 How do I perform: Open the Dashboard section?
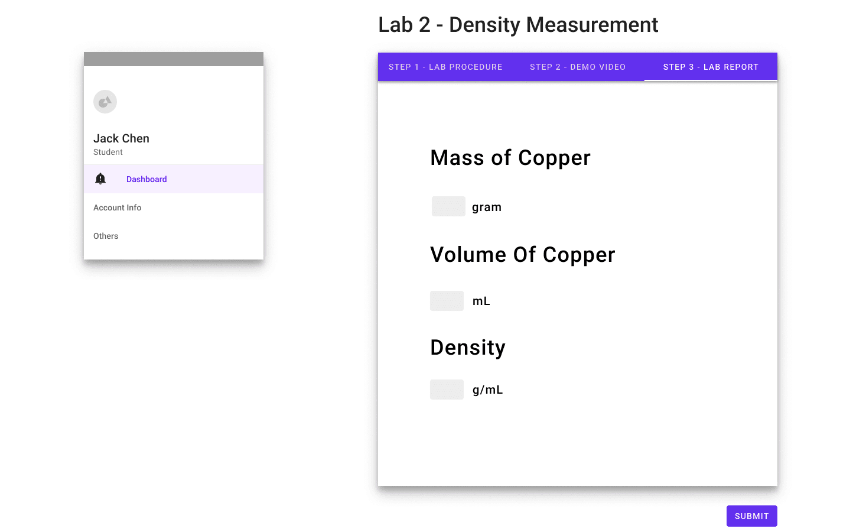click(146, 179)
